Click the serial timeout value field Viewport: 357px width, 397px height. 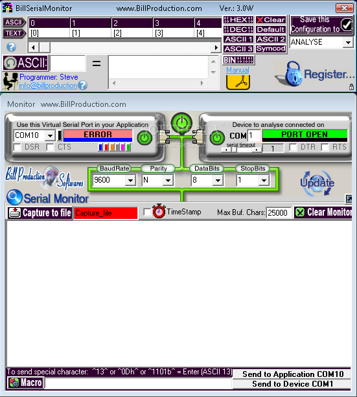(x=273, y=148)
